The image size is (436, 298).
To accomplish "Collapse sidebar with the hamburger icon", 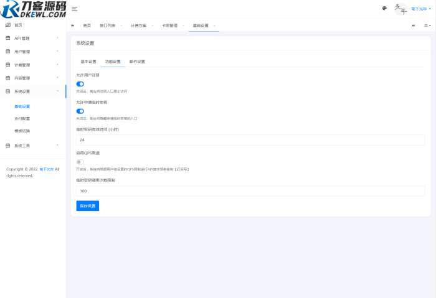I will 74,9.
